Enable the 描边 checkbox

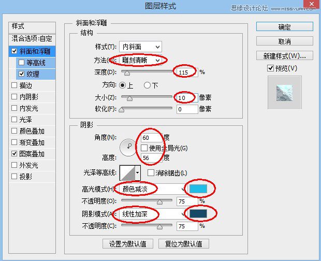[14, 85]
